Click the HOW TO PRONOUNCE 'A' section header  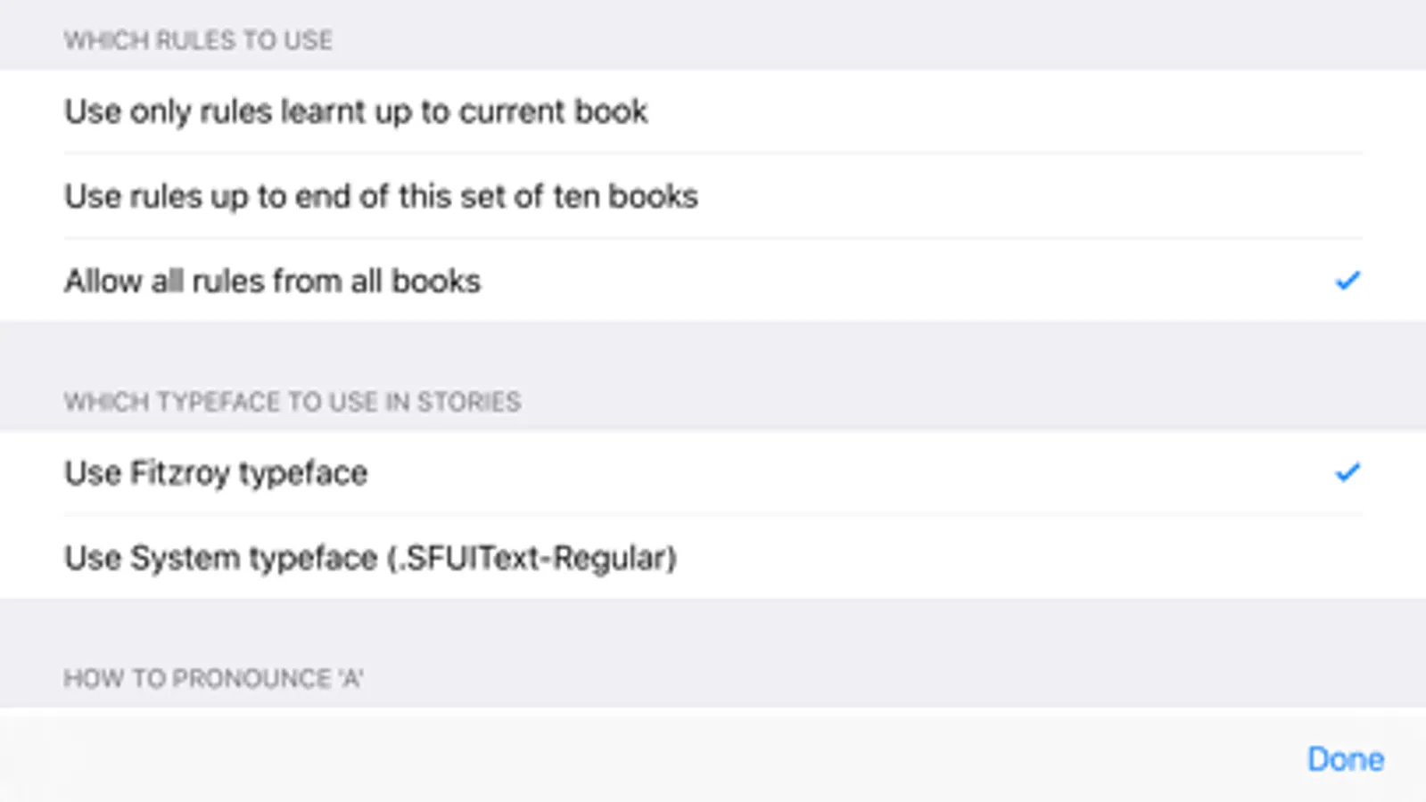click(213, 678)
